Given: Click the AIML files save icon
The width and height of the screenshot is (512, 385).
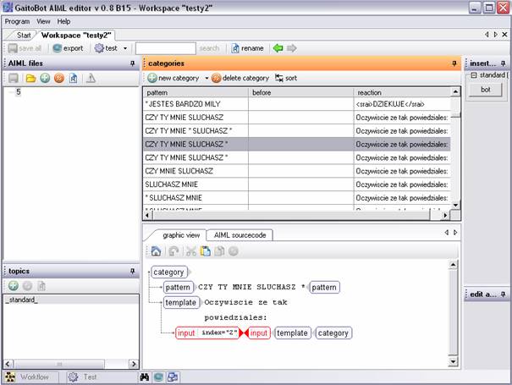Looking at the screenshot, I should [14, 79].
